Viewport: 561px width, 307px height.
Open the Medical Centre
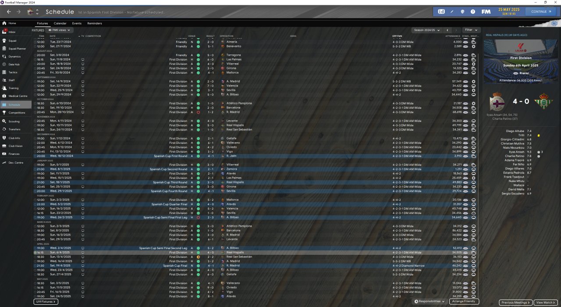click(x=18, y=96)
